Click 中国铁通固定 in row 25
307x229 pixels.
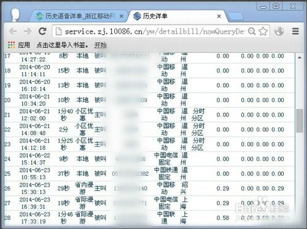click(x=166, y=174)
